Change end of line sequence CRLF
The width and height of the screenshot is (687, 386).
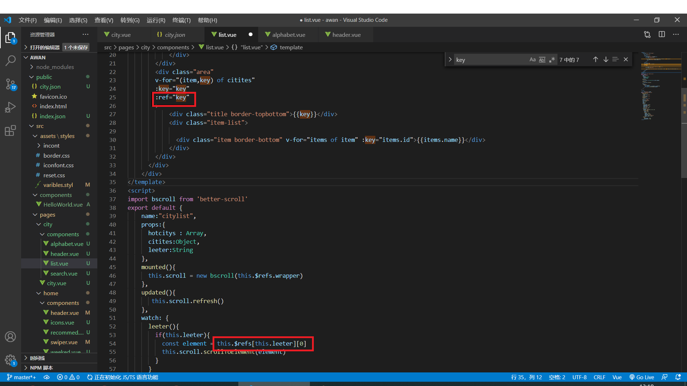pyautogui.click(x=599, y=377)
